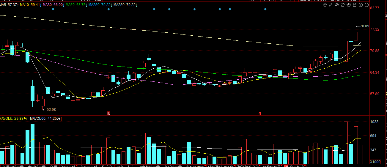The width and height of the screenshot is (387, 167).
Task: Click the X1000 volume scale label
Action: point(375,162)
